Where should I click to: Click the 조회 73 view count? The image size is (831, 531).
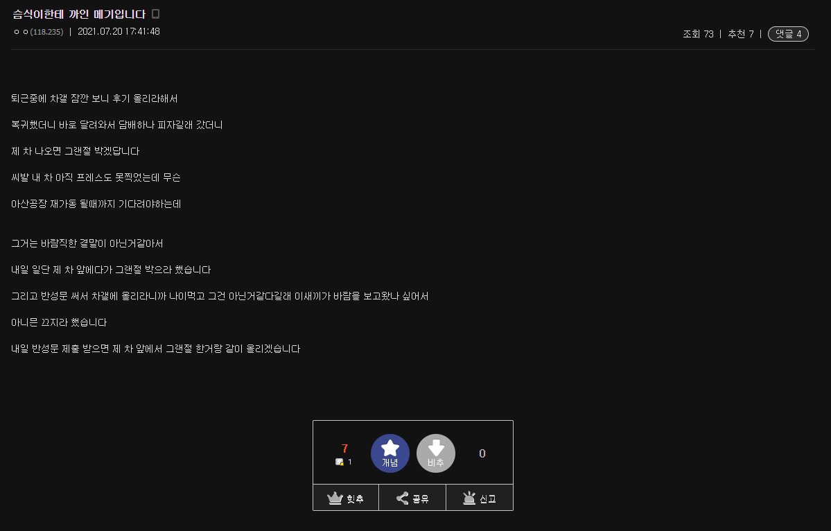click(698, 34)
